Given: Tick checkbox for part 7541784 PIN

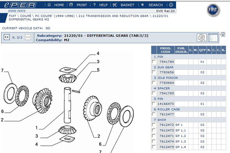Looking at the screenshot, I should 154,62.
